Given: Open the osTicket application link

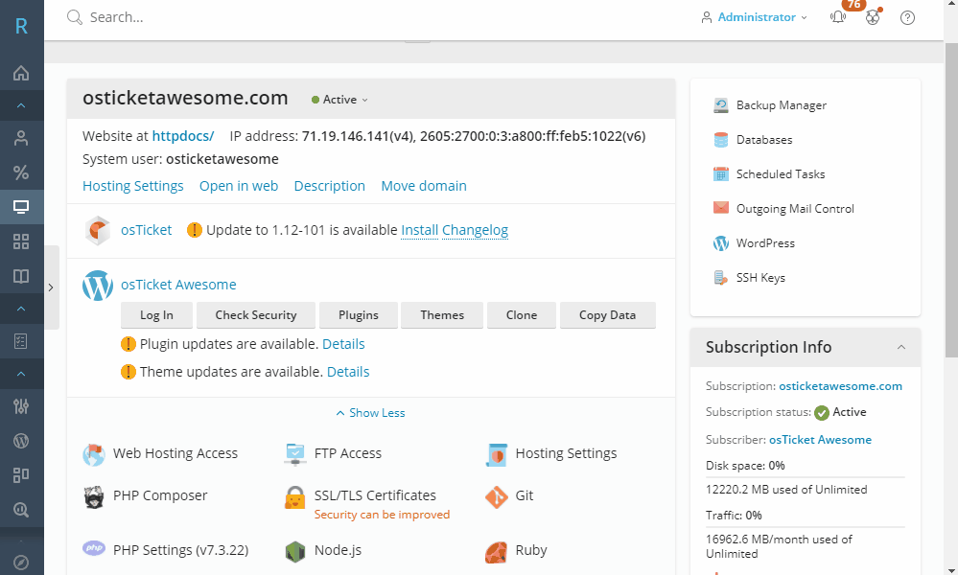Looking at the screenshot, I should coord(147,230).
